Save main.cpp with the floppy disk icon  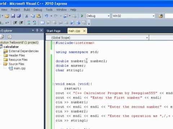[x=13, y=16]
